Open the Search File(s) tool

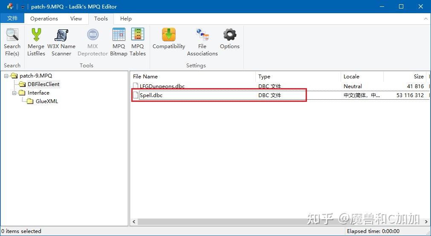12,42
